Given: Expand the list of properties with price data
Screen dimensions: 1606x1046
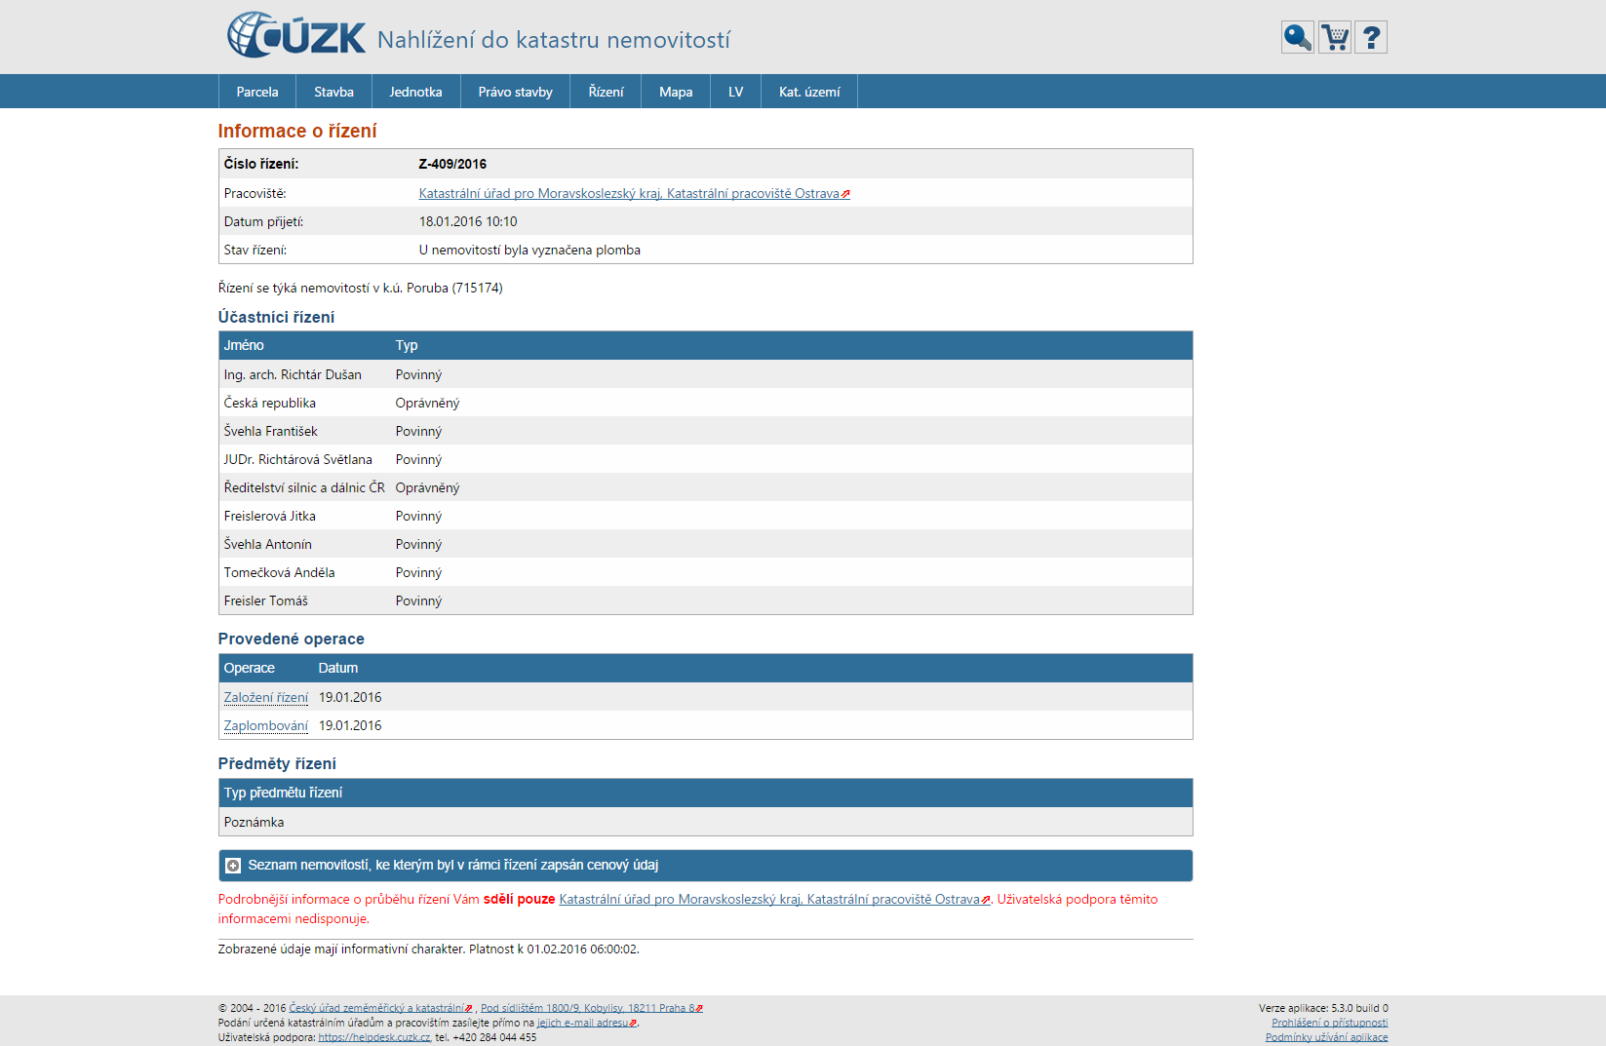Looking at the screenshot, I should coord(233,866).
